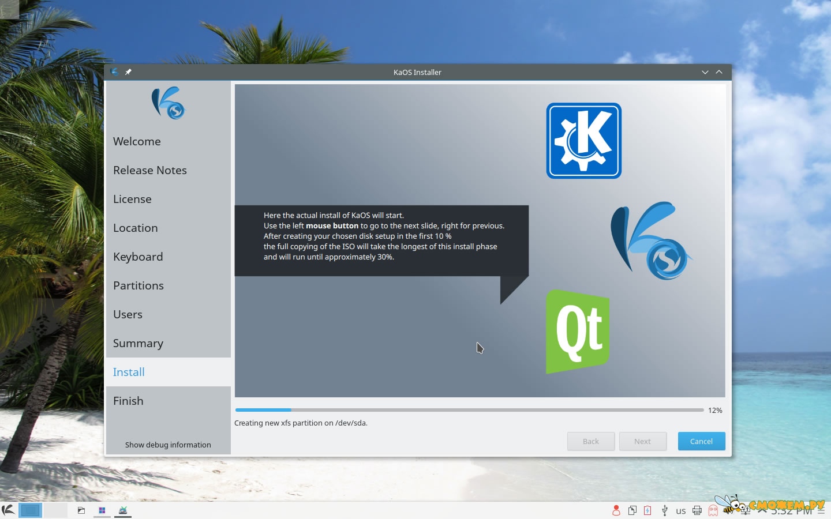This screenshot has width=831, height=519.
Task: Click the KDE logo on the slide
Action: (x=584, y=141)
